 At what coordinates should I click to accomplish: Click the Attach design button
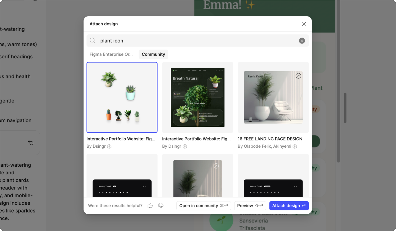(x=289, y=205)
